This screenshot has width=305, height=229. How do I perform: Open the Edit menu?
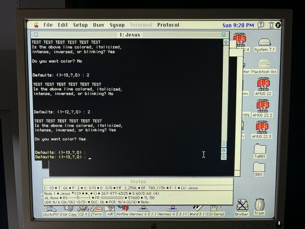click(63, 25)
